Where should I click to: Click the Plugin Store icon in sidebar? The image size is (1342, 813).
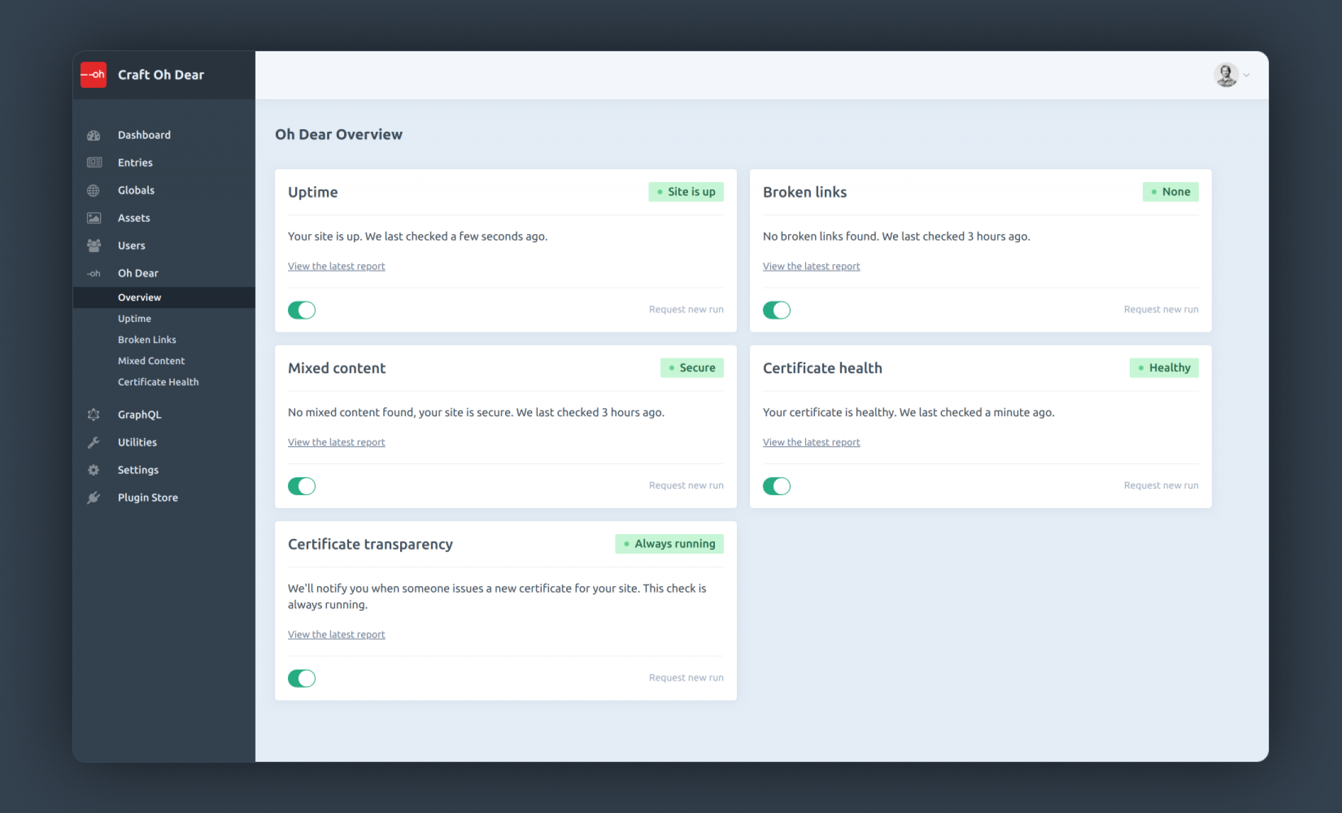tap(94, 498)
